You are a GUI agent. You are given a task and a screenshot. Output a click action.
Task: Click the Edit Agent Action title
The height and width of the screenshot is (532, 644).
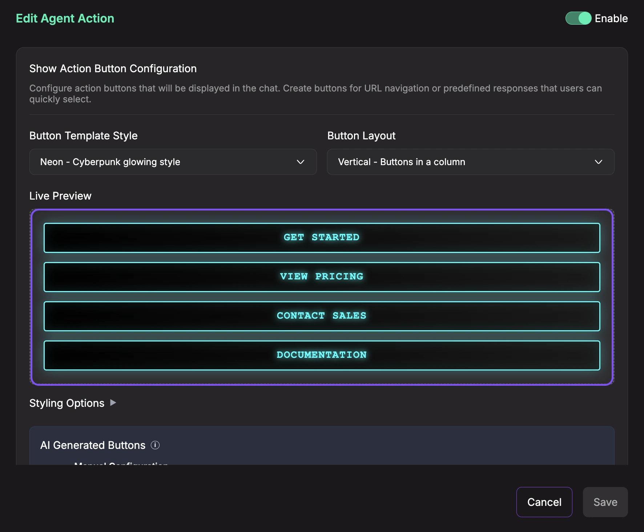tap(65, 19)
